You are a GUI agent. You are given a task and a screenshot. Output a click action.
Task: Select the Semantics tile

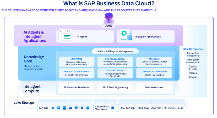(76, 62)
